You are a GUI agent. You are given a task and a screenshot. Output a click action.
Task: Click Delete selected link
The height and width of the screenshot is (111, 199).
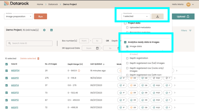(28, 58)
